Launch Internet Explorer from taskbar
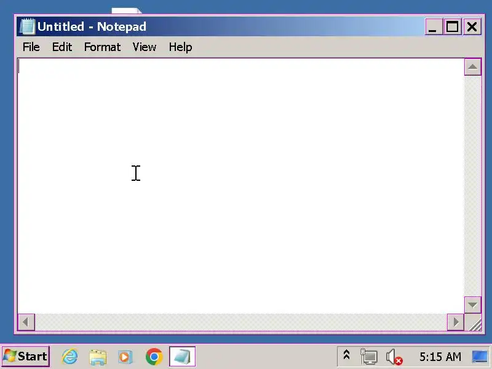492x369 pixels. click(69, 357)
